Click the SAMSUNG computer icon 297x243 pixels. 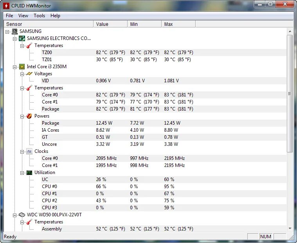14,31
